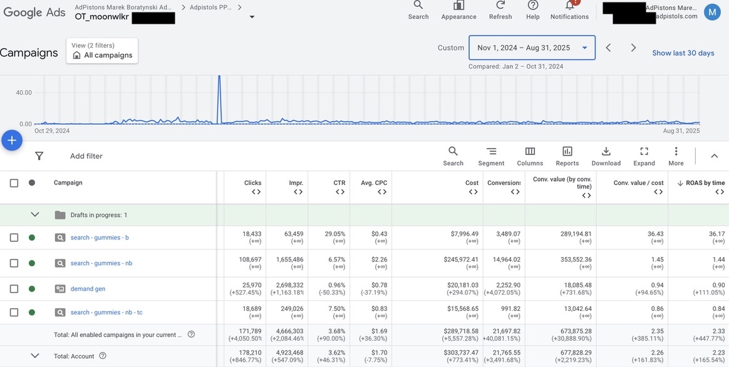The image size is (729, 367).
Task: Expand the Total: Account row
Action: click(35, 356)
